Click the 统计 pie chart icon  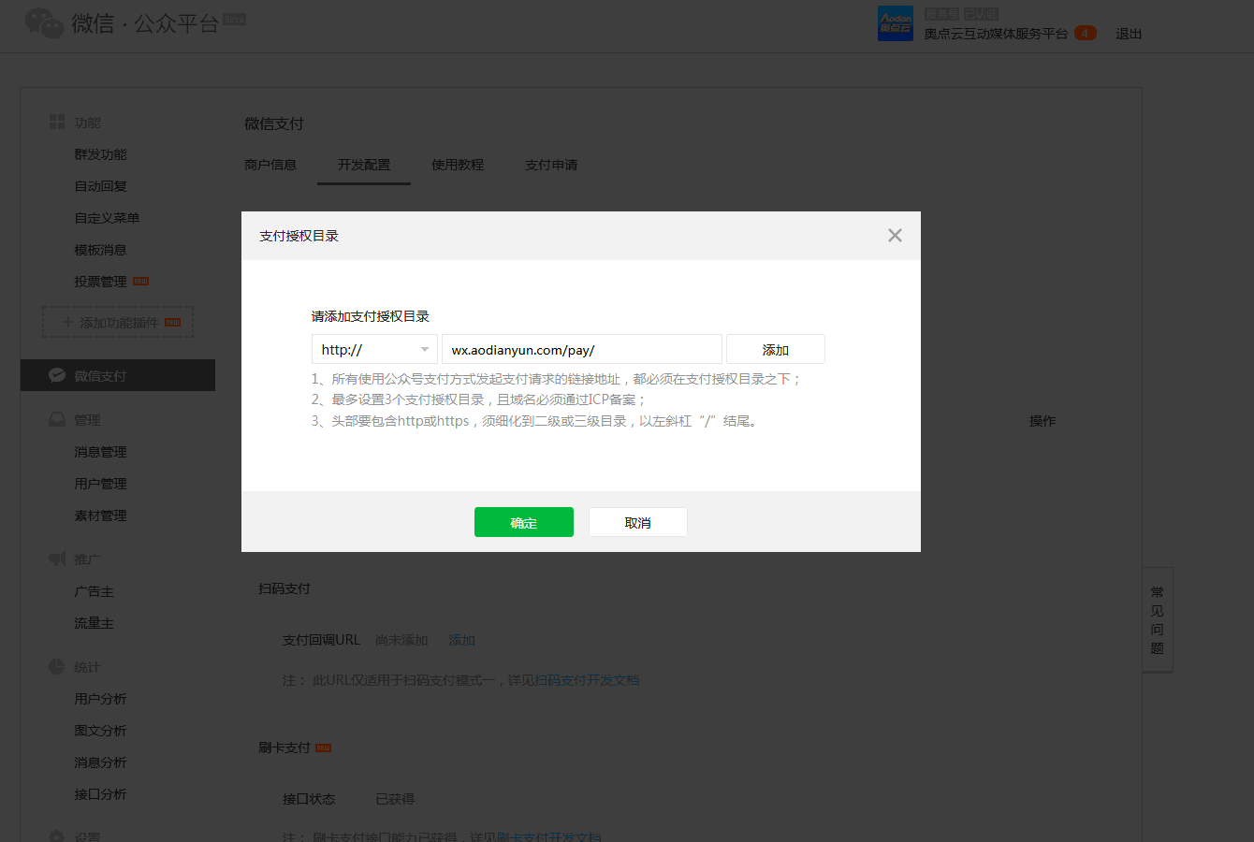click(57, 667)
